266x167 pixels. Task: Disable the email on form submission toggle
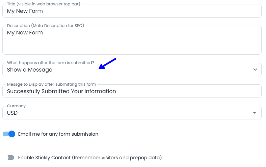[9, 134]
